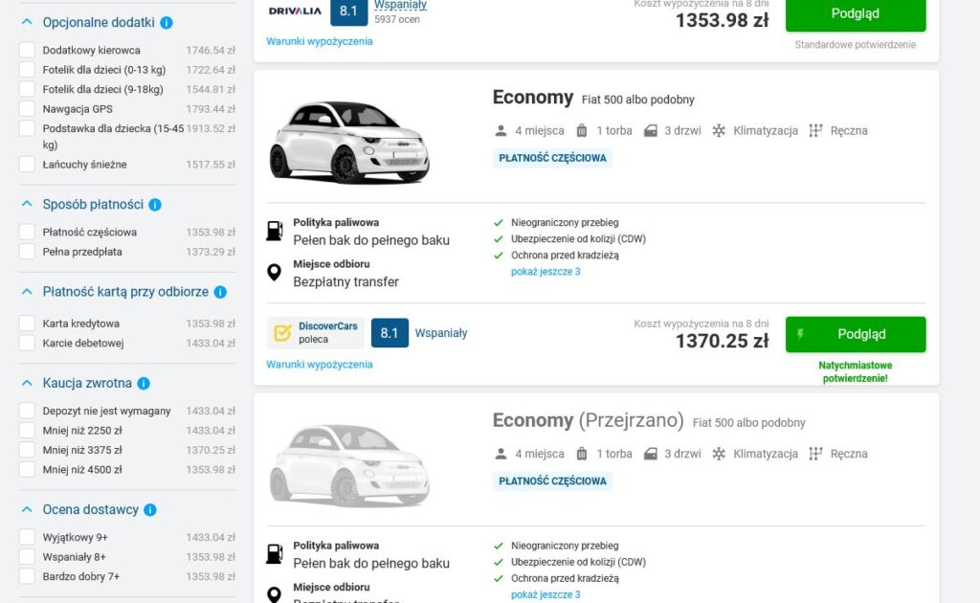The image size is (980, 603).
Task: Click the manual gearbox icon in first Economy card
Action: [x=815, y=130]
